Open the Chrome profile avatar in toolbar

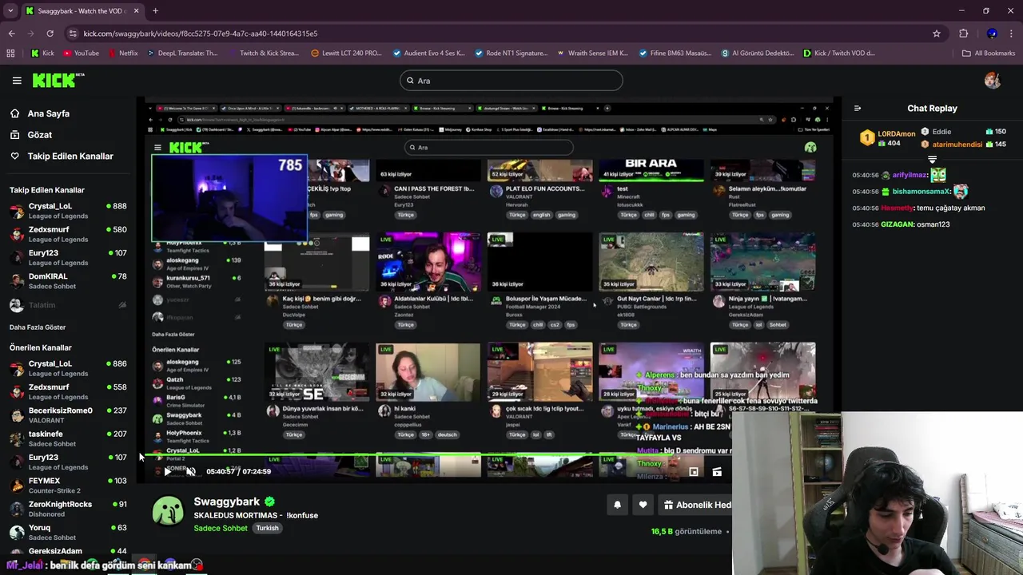click(992, 34)
